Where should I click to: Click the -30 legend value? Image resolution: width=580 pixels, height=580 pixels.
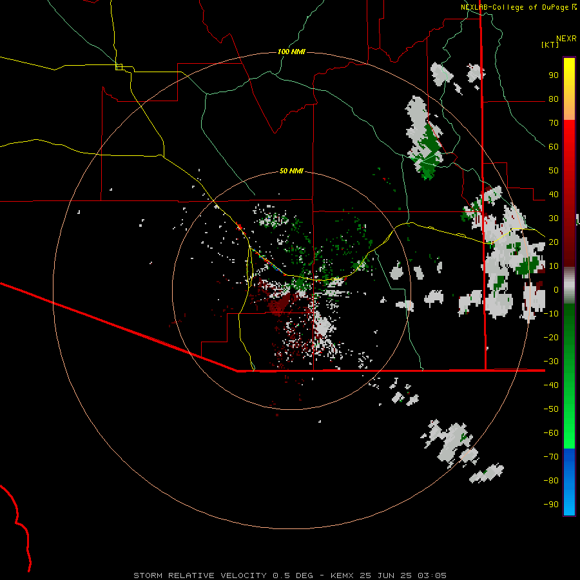coord(551,362)
